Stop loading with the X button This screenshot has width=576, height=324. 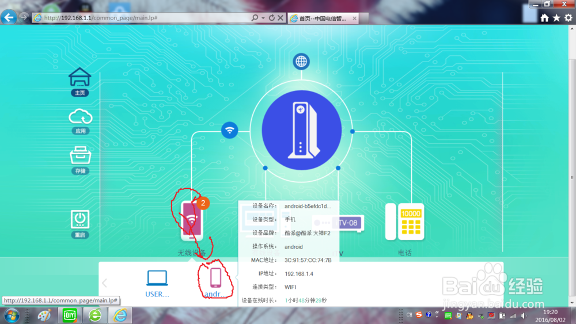tap(281, 18)
